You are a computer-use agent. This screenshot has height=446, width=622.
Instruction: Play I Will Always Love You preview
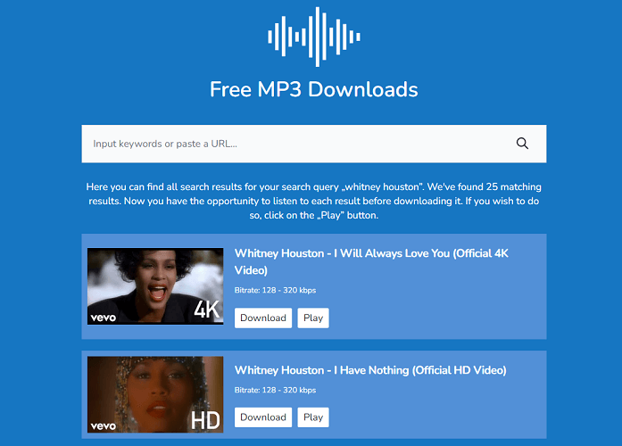313,318
